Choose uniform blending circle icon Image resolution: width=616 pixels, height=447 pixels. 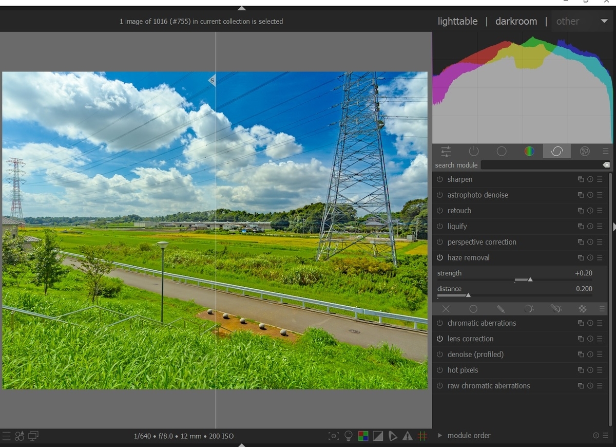coord(473,309)
